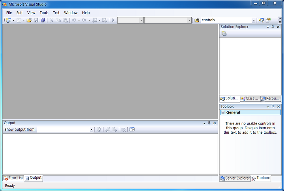Click the Save All icon
Viewport: 284px width, 191px height.
coord(43,20)
